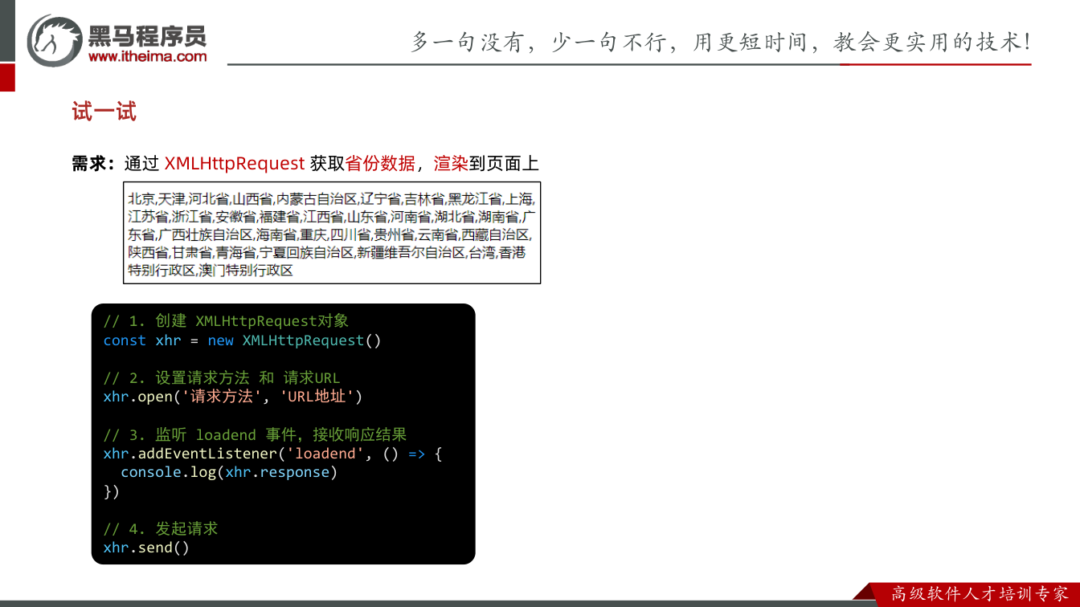Viewport: 1080px width, 607px height.
Task: Click the 黑马程序员 brand name text
Action: [147, 35]
